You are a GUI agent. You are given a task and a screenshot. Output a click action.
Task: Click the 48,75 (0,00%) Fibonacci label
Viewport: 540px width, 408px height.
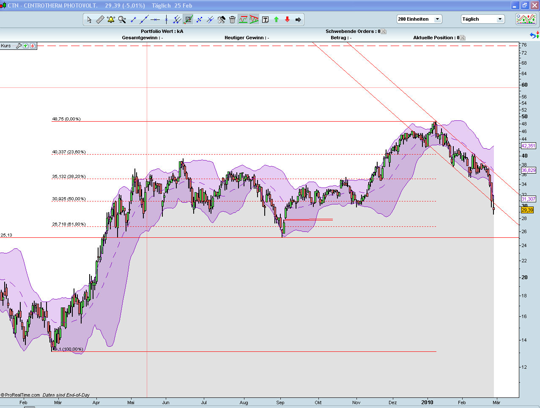pos(66,119)
